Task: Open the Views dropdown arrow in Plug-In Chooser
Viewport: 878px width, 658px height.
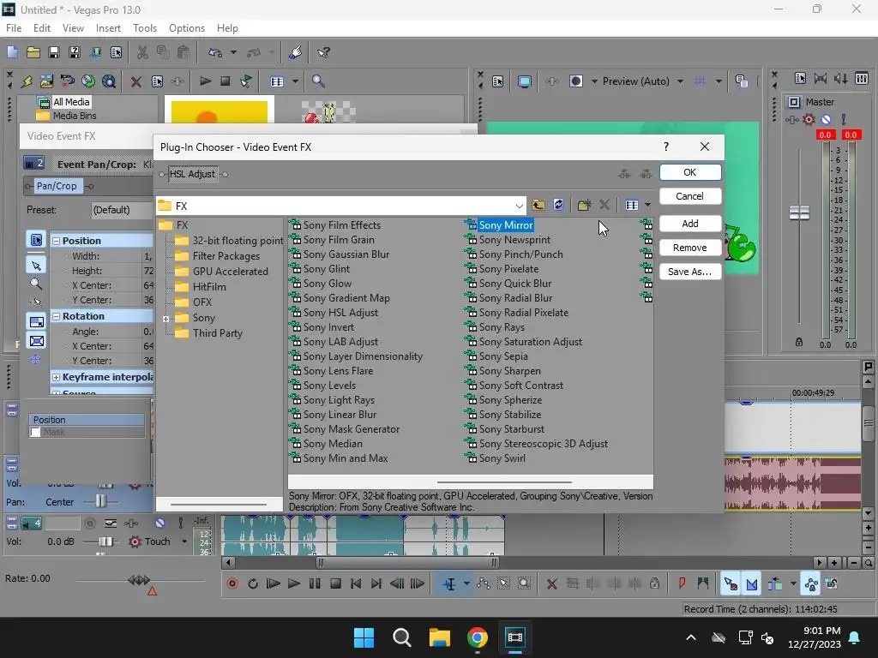Action: tap(648, 205)
